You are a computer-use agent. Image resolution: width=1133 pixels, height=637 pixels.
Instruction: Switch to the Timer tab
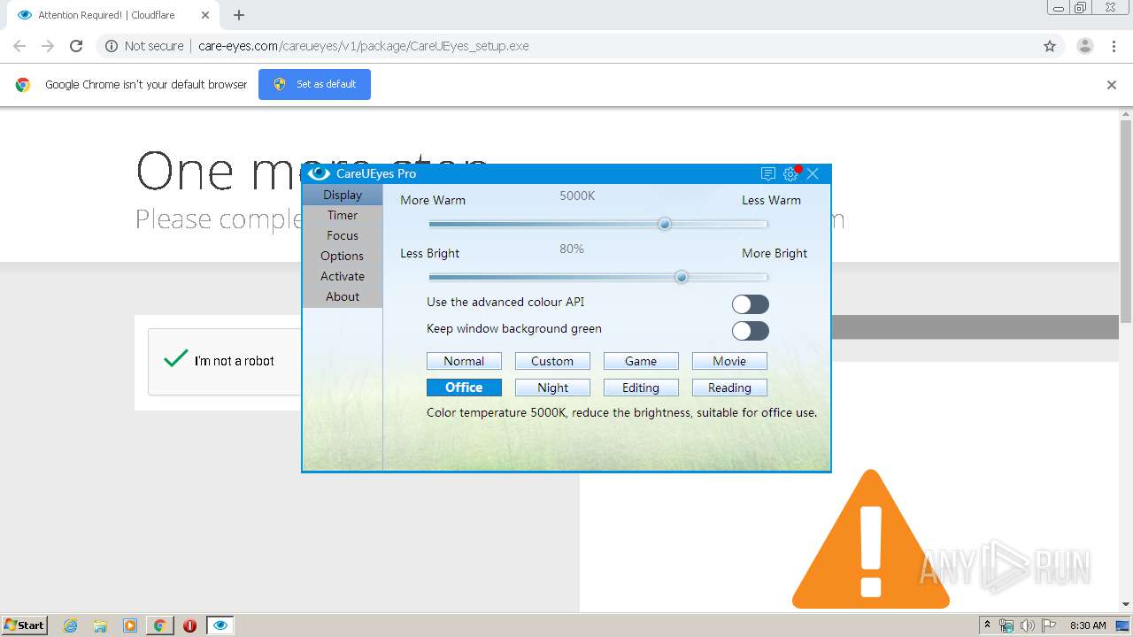343,215
